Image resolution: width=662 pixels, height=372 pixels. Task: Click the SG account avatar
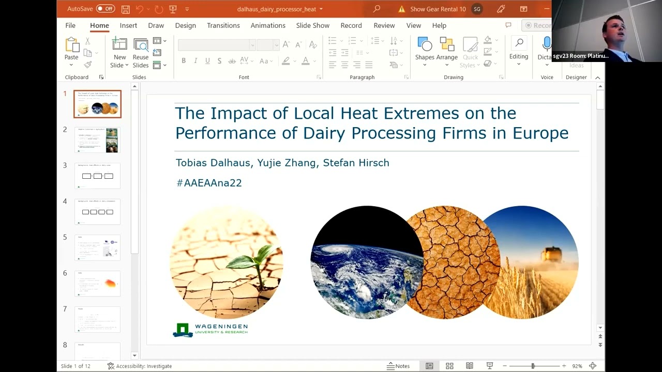pos(477,9)
